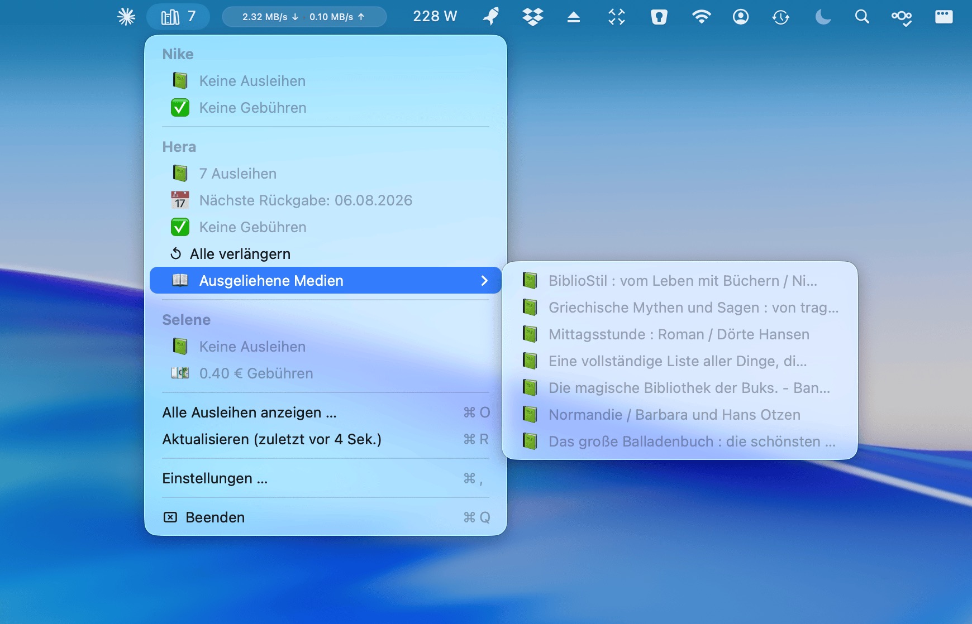Open the network speed monitor in the menu bar
The image size is (972, 624).
304,17
